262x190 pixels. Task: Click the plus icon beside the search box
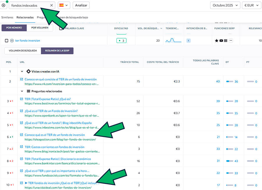click(3, 5)
